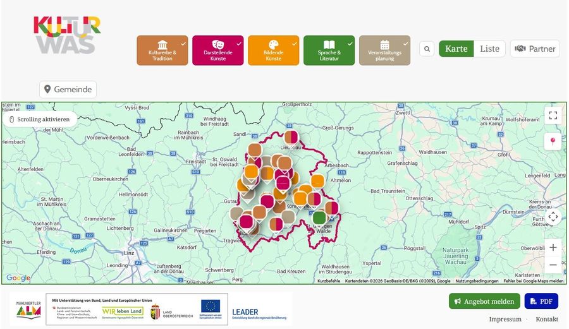The image size is (569, 329).
Task: Open the Gemeinde selector
Action: [x=68, y=89]
